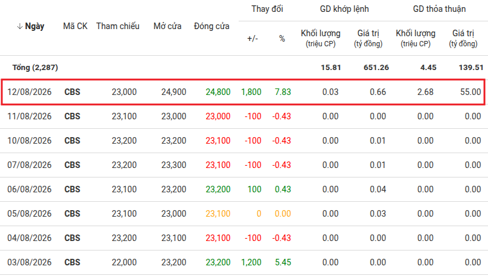
Task: Click the Mã CK column header
Action: (x=75, y=26)
